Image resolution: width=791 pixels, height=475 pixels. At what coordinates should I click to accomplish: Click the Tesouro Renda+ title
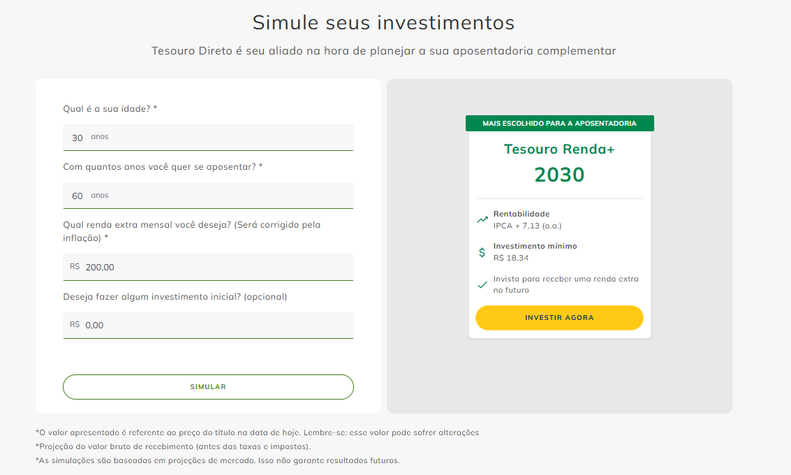(x=559, y=149)
